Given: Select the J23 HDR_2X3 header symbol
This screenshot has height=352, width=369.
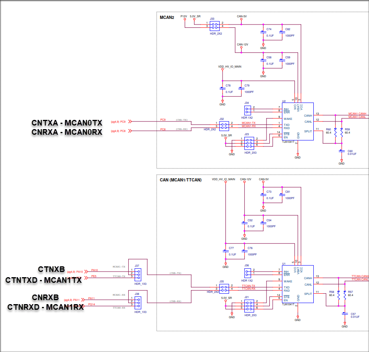Looking at the screenshot, I should pos(249,143).
